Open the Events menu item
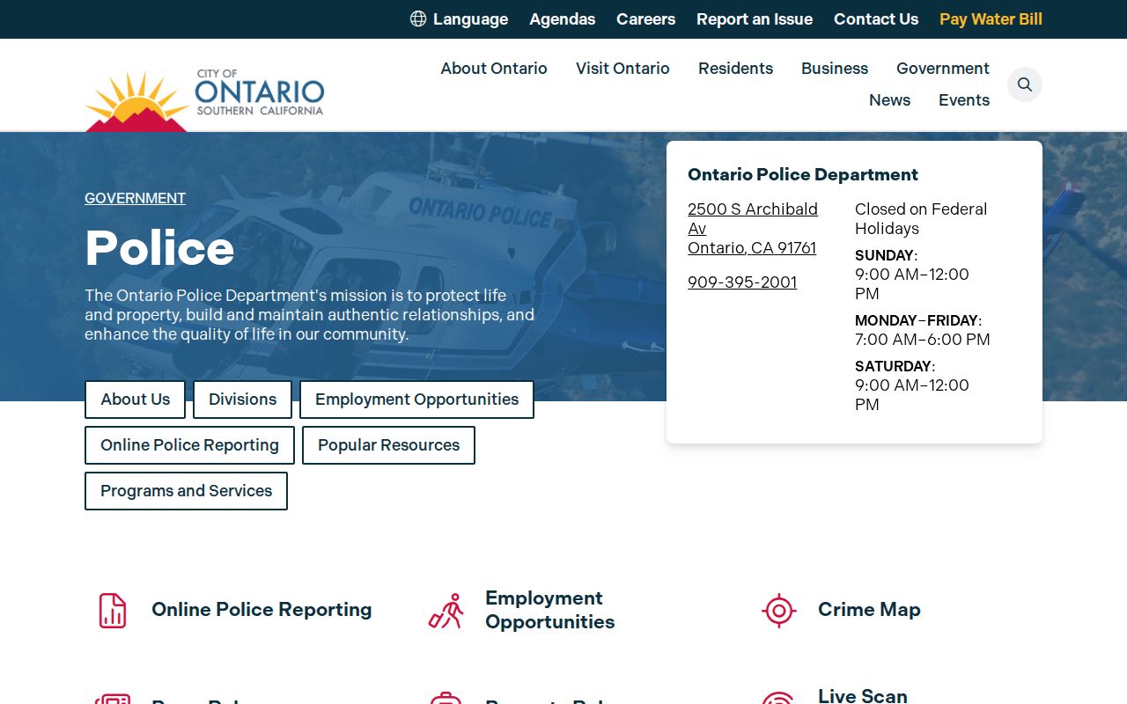The height and width of the screenshot is (704, 1127). click(x=964, y=100)
